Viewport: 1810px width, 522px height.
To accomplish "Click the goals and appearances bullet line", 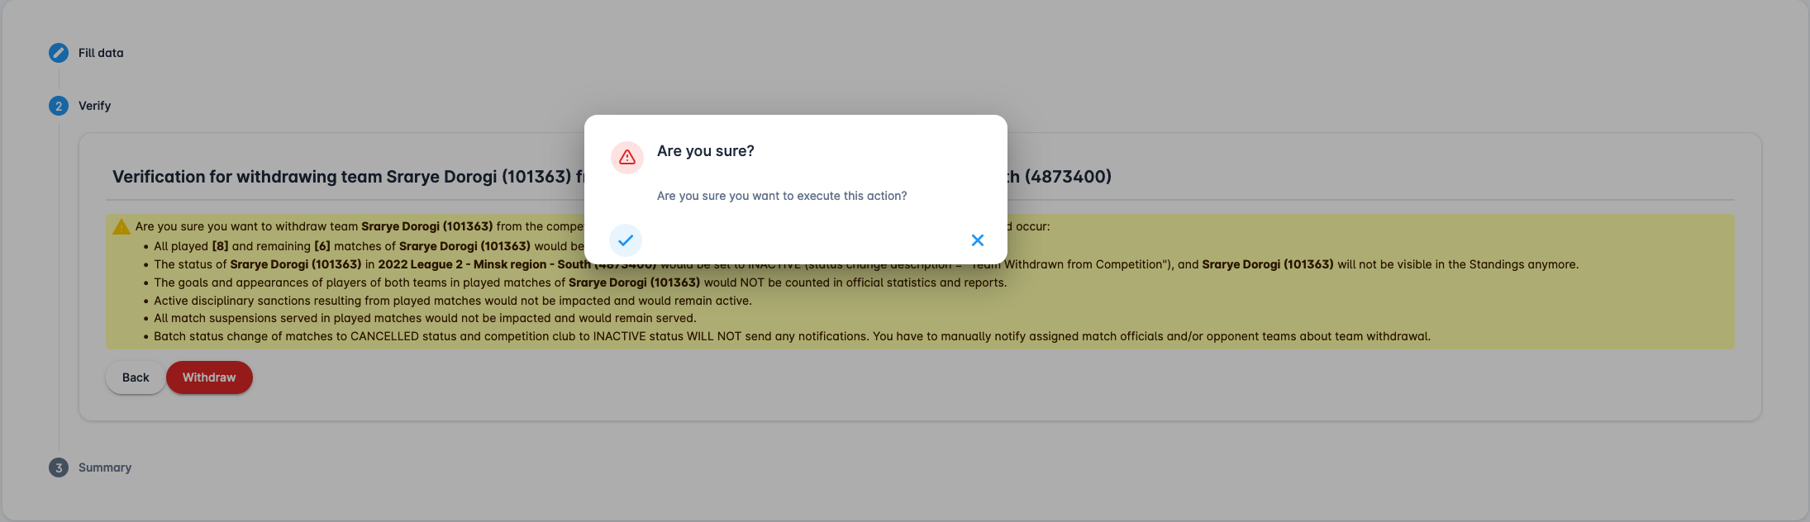I will [x=579, y=282].
